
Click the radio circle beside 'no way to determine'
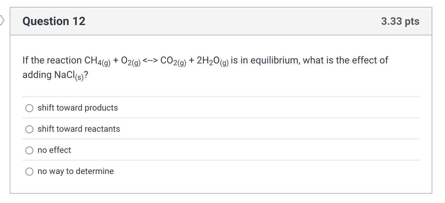[29, 171]
